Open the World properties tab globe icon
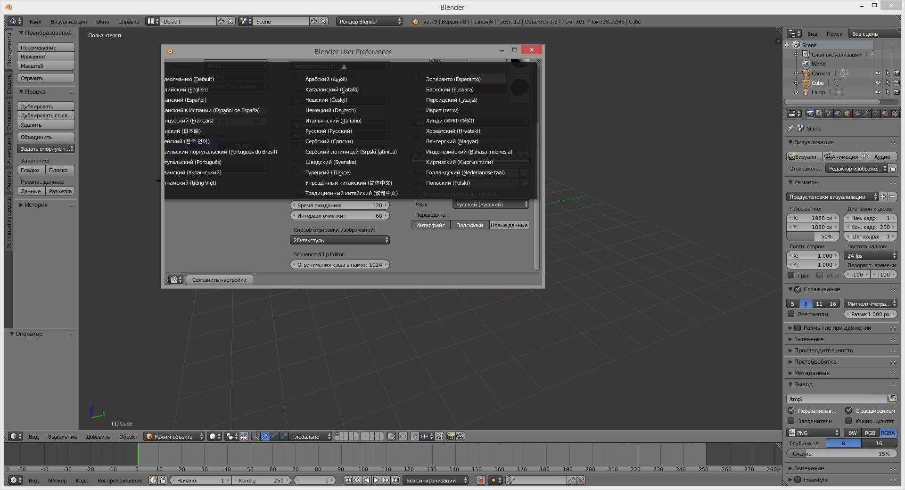Image resolution: width=905 pixels, height=490 pixels. [838, 114]
